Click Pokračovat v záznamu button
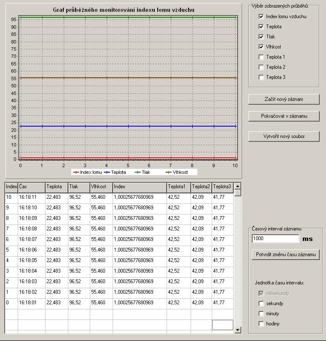Image resolution: width=326 pixels, height=341 pixels. coord(284,116)
